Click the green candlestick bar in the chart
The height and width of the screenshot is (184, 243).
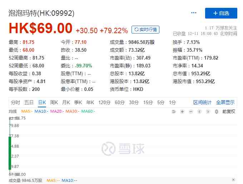point(10,153)
